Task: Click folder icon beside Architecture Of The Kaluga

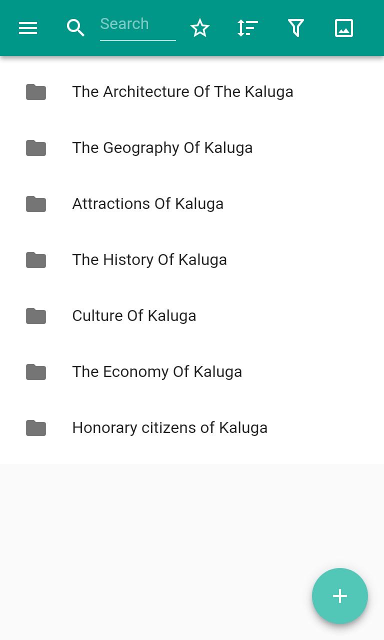Action: pos(36,92)
